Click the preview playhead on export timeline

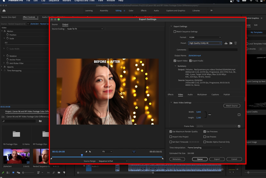coord(82,155)
